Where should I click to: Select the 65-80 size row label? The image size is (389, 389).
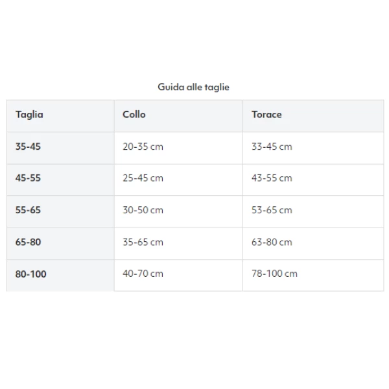(28, 242)
